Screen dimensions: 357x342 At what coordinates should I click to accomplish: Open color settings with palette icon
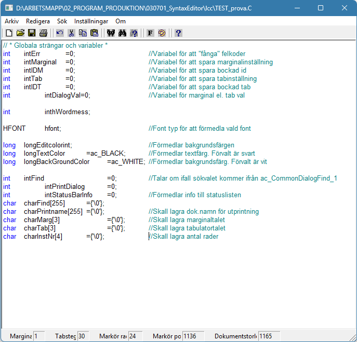[x=162, y=33]
